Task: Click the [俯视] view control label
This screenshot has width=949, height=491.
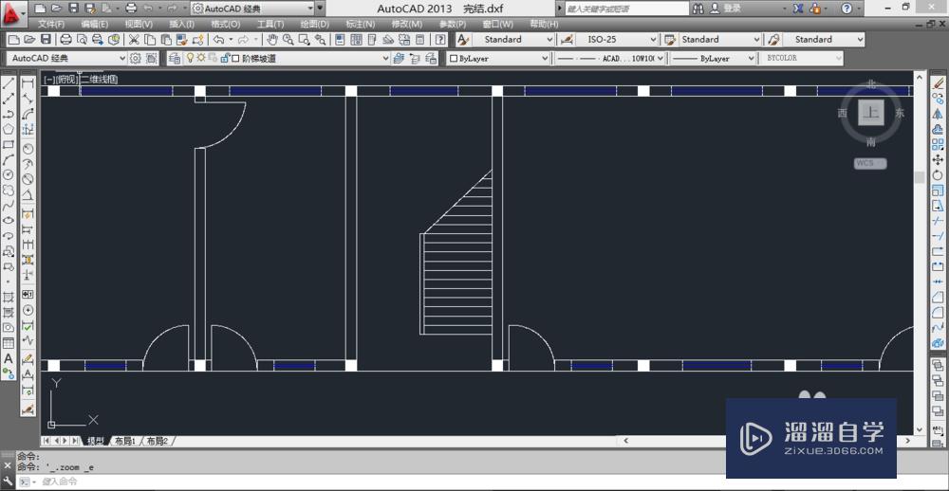Action: pyautogui.click(x=66, y=80)
